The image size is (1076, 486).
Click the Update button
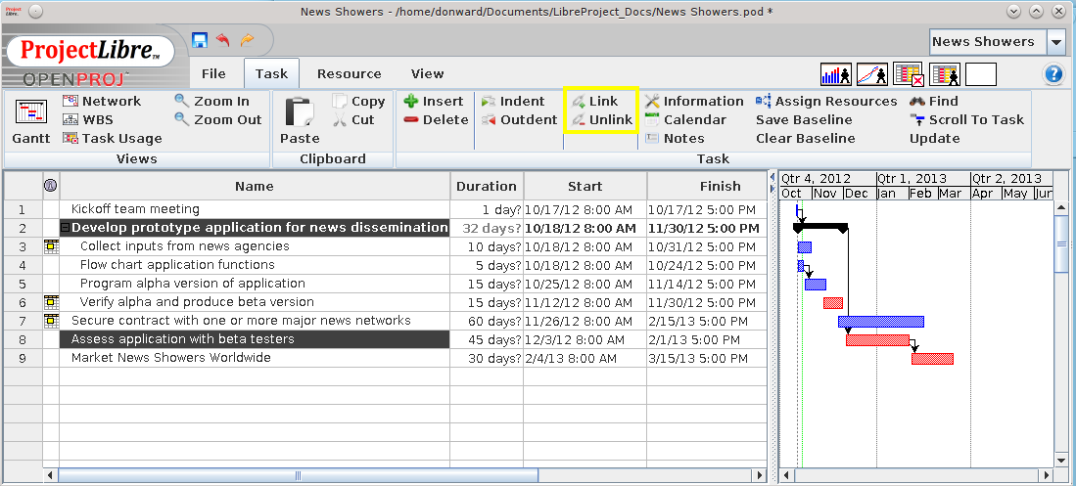coord(935,139)
